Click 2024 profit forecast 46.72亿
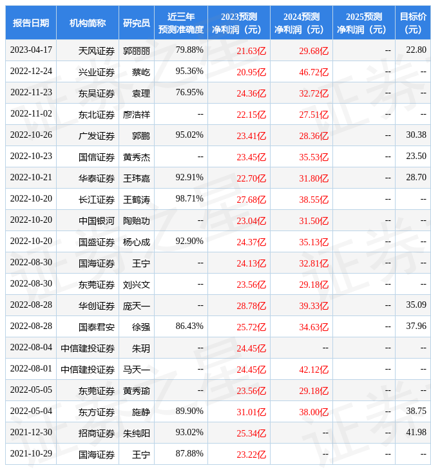 pyautogui.click(x=314, y=72)
